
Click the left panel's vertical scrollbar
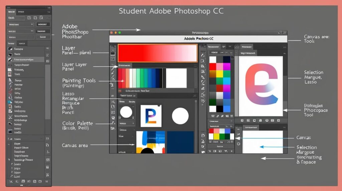tap(47, 91)
